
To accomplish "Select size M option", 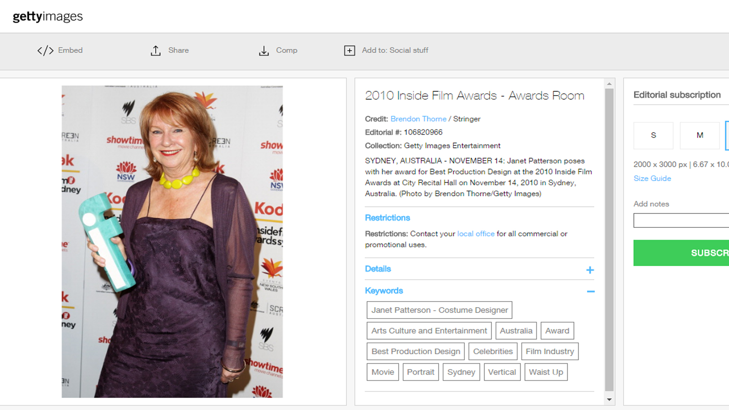I will tap(699, 135).
